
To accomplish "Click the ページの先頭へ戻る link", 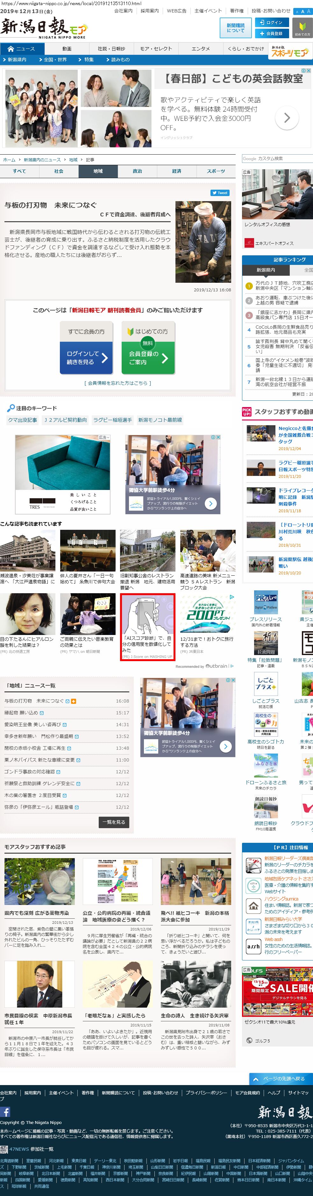I will click(280, 1079).
